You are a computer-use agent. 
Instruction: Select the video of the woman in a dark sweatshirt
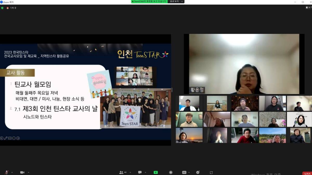pos(272,103)
